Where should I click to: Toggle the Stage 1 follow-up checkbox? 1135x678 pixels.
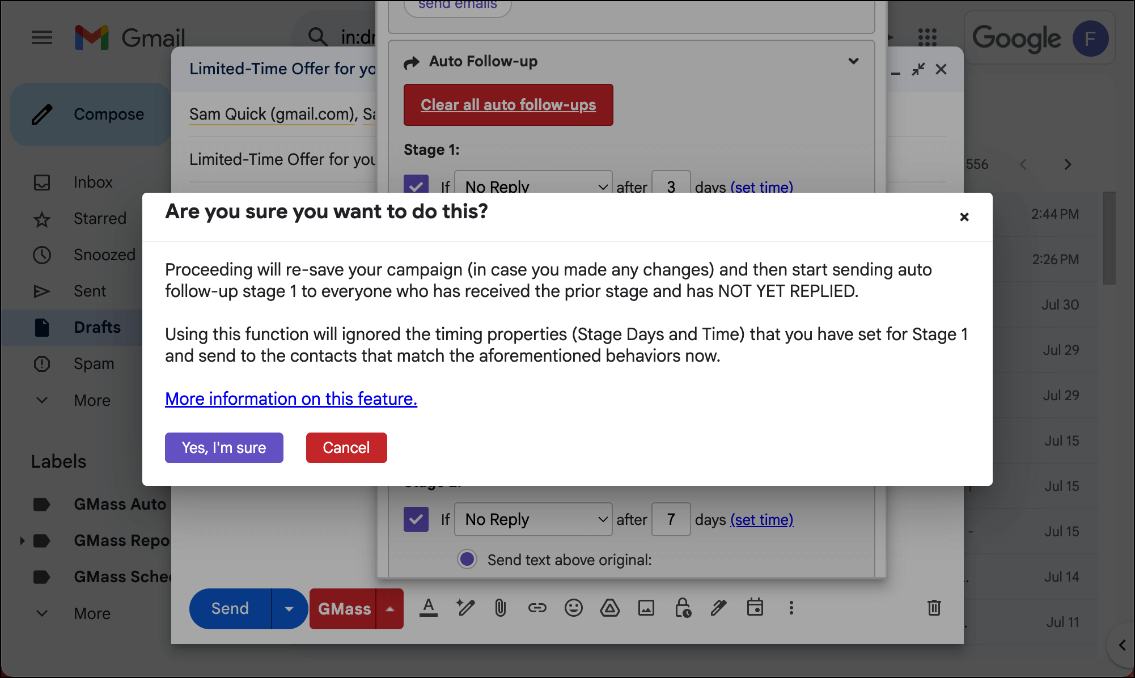[416, 185]
